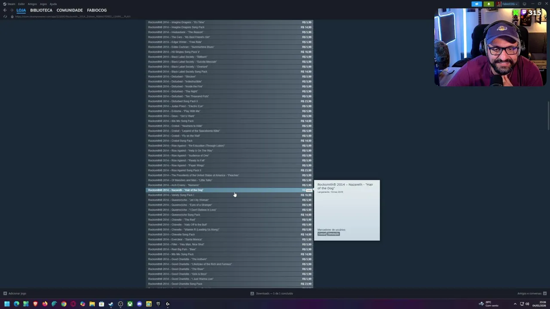550x309 pixels.
Task: Open Disturbed "Stricken" DLC row
Action: click(x=230, y=76)
